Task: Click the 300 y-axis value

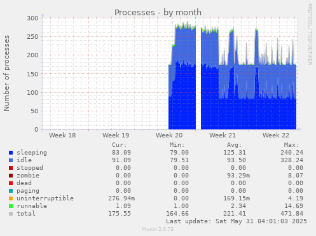Action: coord(32,18)
